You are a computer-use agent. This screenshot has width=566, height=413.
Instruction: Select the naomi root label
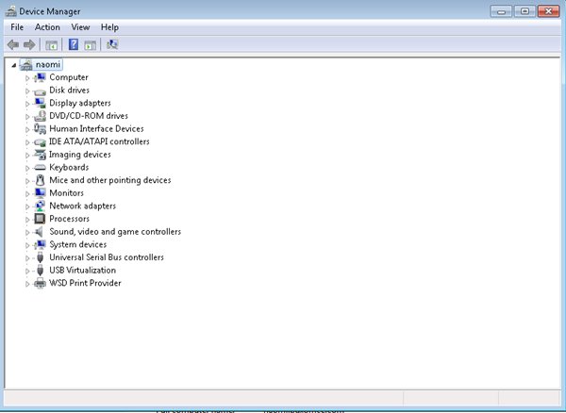pos(48,64)
